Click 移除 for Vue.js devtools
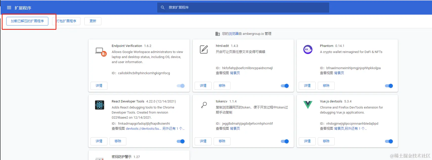 coord(326,141)
